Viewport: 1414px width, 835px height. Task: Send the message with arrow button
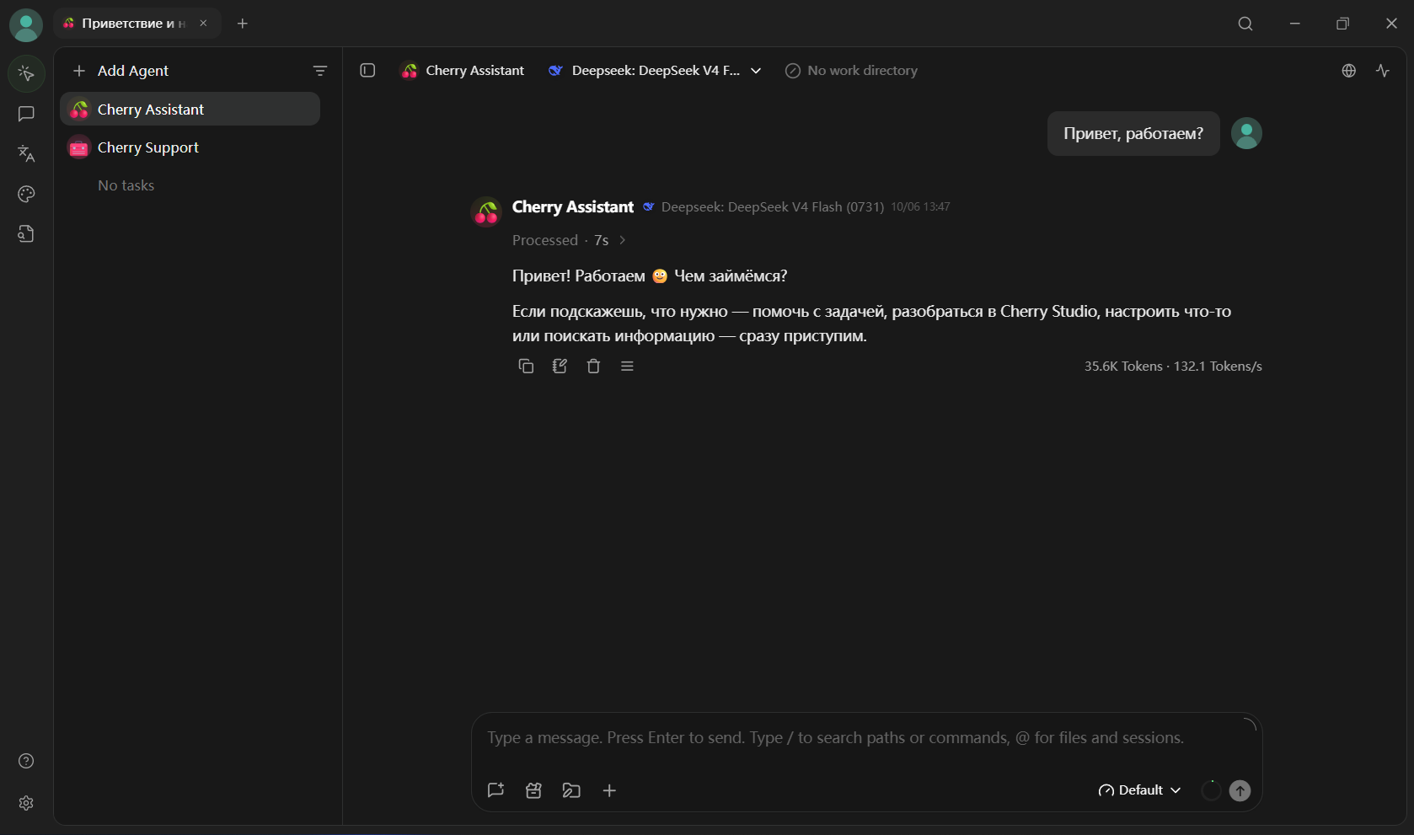(1240, 790)
